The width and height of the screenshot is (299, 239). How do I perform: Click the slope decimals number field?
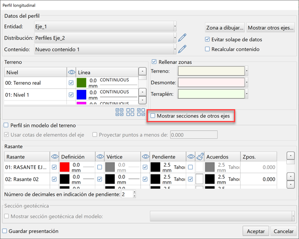(x=126, y=194)
